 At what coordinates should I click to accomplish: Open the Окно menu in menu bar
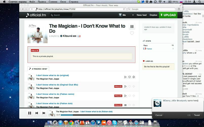63,2
